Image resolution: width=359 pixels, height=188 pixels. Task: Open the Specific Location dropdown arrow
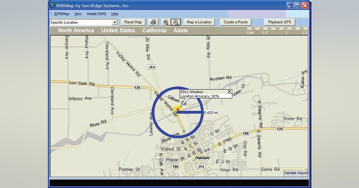pyautogui.click(x=115, y=22)
